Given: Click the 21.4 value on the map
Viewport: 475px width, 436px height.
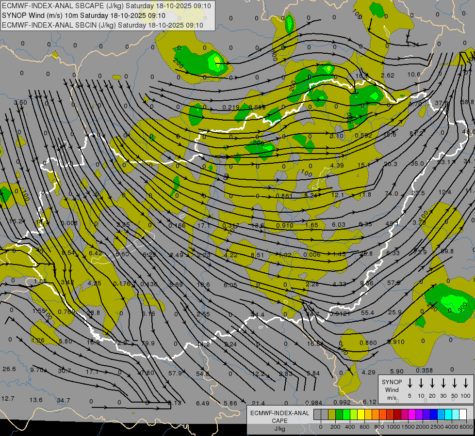Looking at the screenshot, I should pos(258,403).
